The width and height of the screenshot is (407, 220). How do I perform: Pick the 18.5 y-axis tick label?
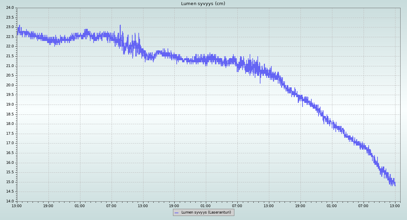tap(10, 114)
